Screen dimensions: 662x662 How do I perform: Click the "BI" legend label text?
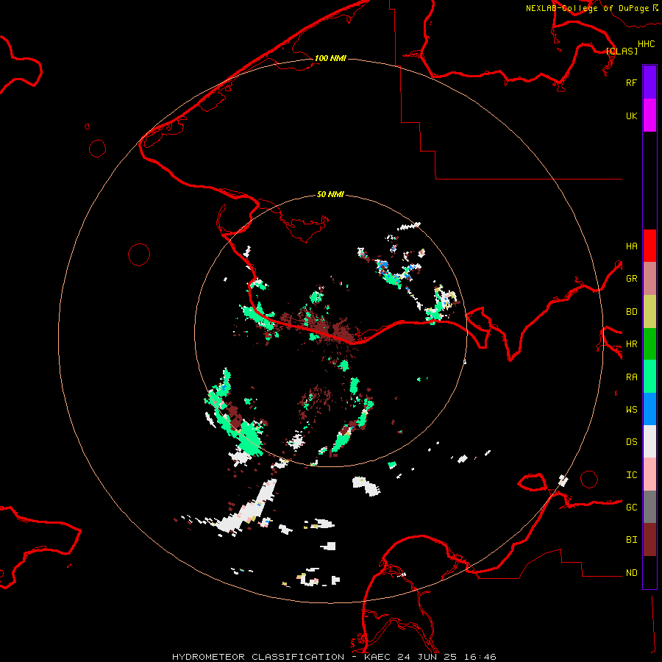[631, 540]
